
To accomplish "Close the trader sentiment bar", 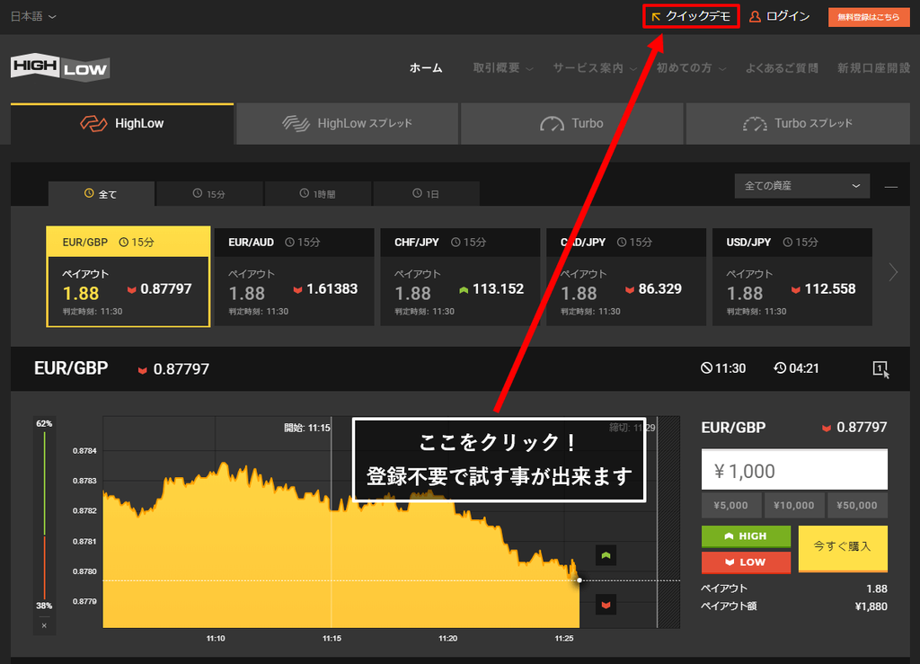I will click(x=45, y=626).
